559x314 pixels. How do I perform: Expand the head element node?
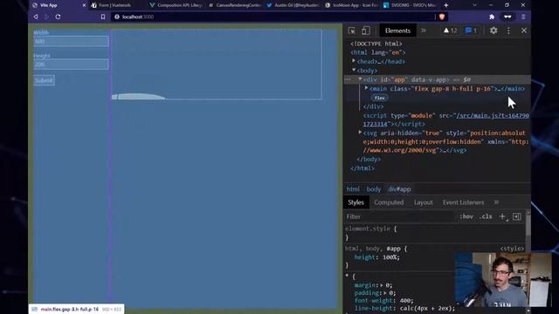click(x=354, y=61)
